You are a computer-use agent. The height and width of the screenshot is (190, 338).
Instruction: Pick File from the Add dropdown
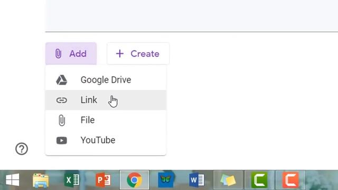(106, 120)
